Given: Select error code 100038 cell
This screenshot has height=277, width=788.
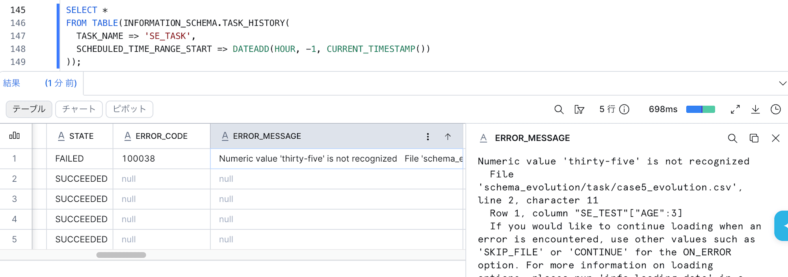Looking at the screenshot, I should point(162,158).
